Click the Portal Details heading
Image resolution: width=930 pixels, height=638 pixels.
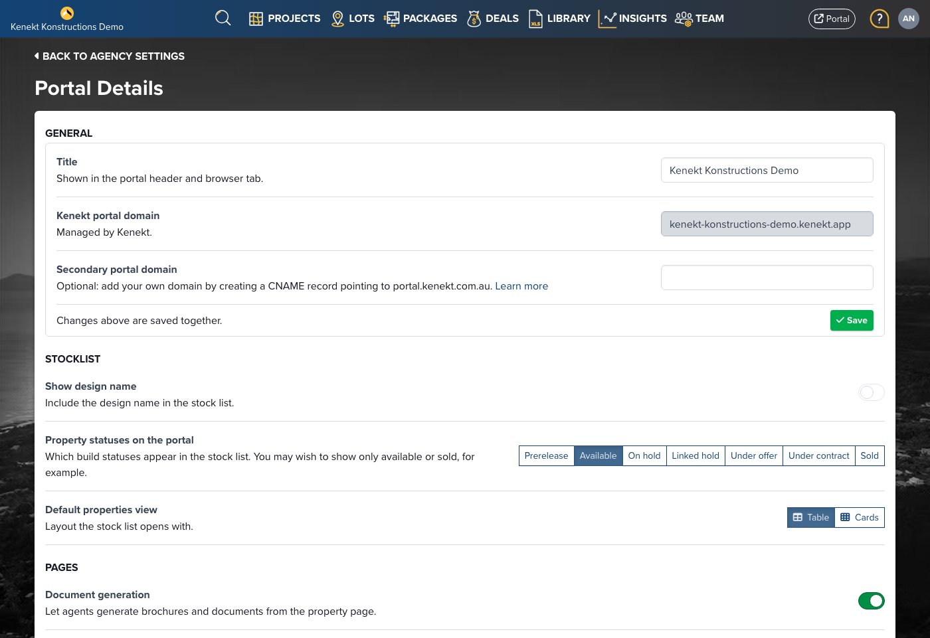pos(99,88)
